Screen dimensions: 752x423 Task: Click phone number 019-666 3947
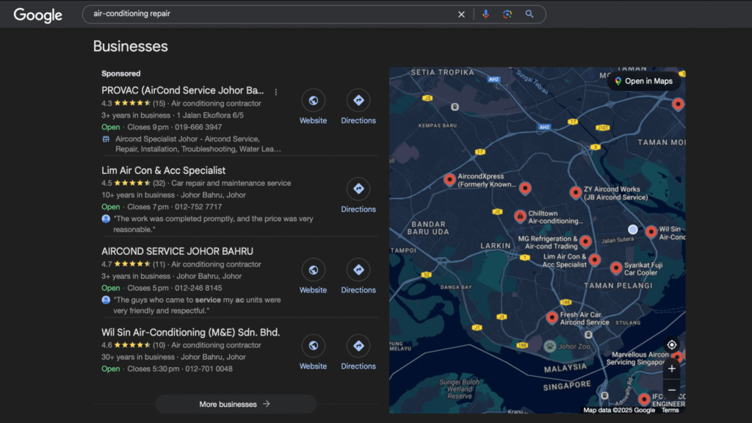(x=198, y=127)
